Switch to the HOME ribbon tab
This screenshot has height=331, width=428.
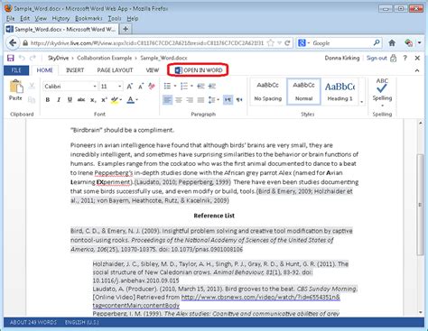point(45,70)
